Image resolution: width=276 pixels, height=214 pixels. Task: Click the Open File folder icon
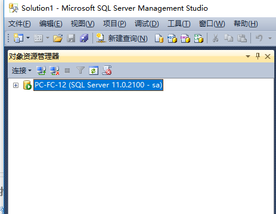click(x=58, y=38)
